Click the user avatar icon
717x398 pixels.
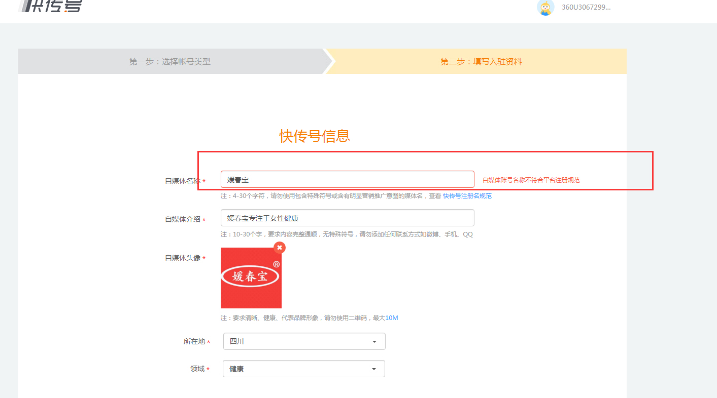coord(545,8)
